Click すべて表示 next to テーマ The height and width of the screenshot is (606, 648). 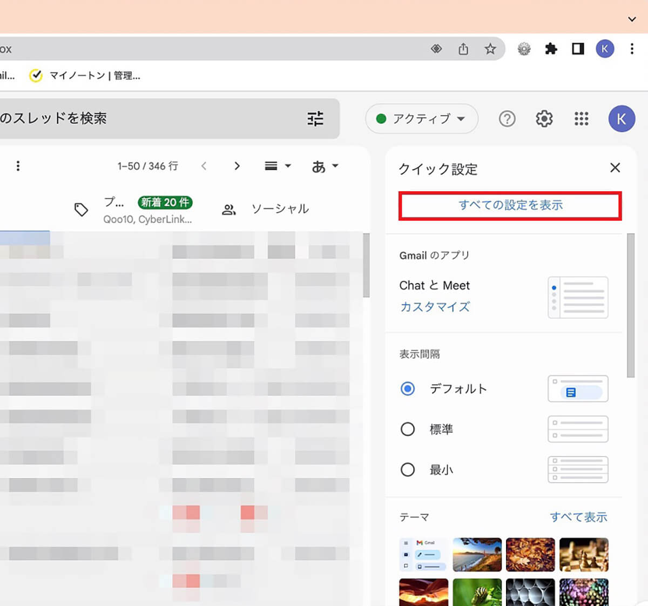(578, 517)
